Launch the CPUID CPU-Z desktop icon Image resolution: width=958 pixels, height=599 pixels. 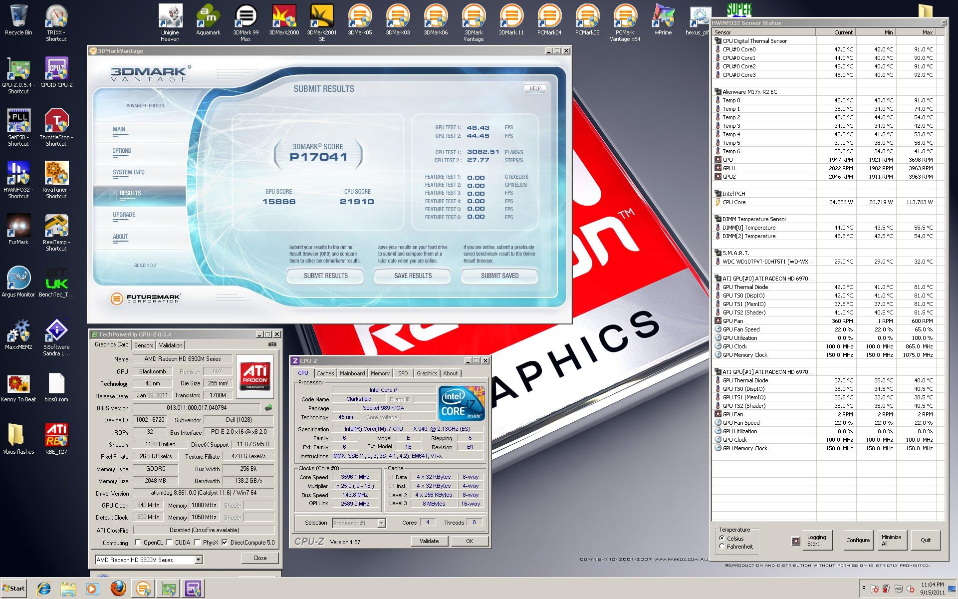coord(56,73)
